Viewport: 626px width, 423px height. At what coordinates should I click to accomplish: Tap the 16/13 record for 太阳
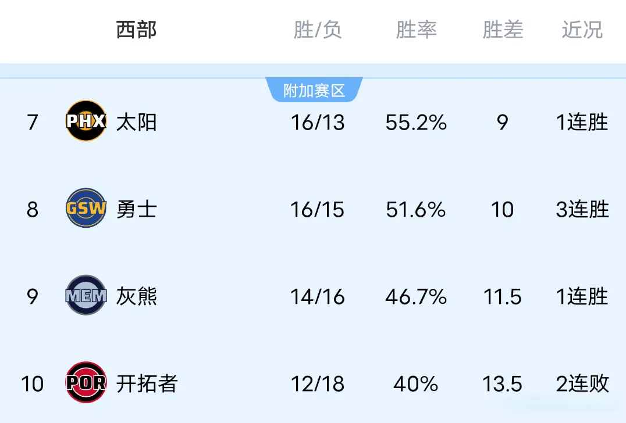317,123
